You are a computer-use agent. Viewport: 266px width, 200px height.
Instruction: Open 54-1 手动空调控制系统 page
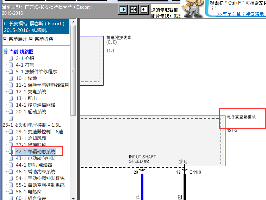click(40, 178)
